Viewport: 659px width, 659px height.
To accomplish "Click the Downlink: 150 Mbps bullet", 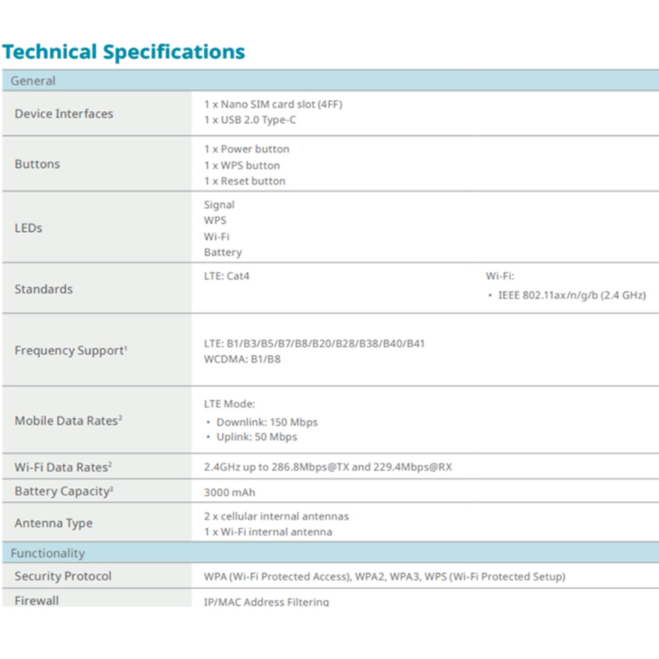I will pos(267,422).
